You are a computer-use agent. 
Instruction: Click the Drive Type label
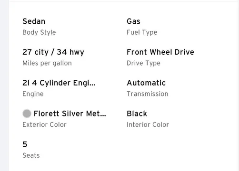coord(143,63)
